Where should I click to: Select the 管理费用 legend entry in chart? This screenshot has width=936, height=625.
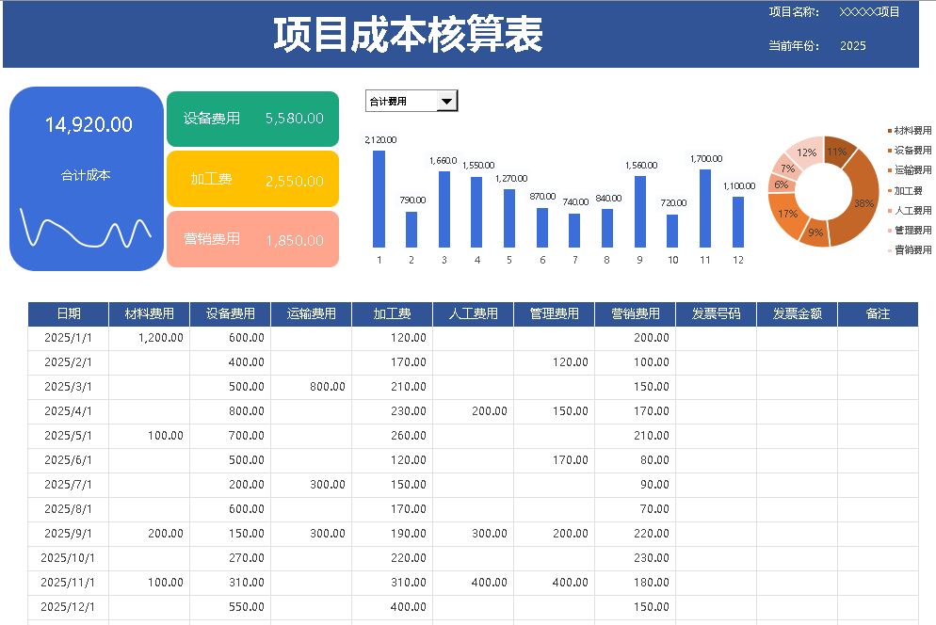910,231
